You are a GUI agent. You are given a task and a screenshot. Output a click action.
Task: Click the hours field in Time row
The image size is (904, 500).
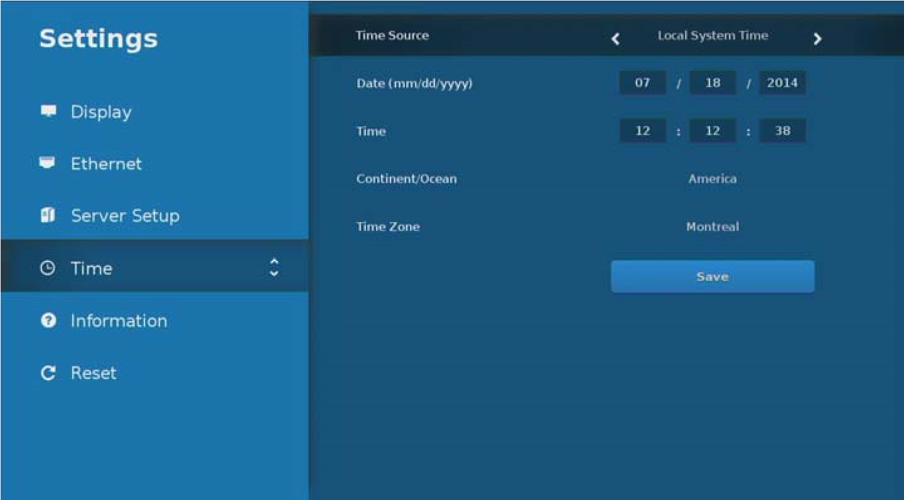(642, 131)
